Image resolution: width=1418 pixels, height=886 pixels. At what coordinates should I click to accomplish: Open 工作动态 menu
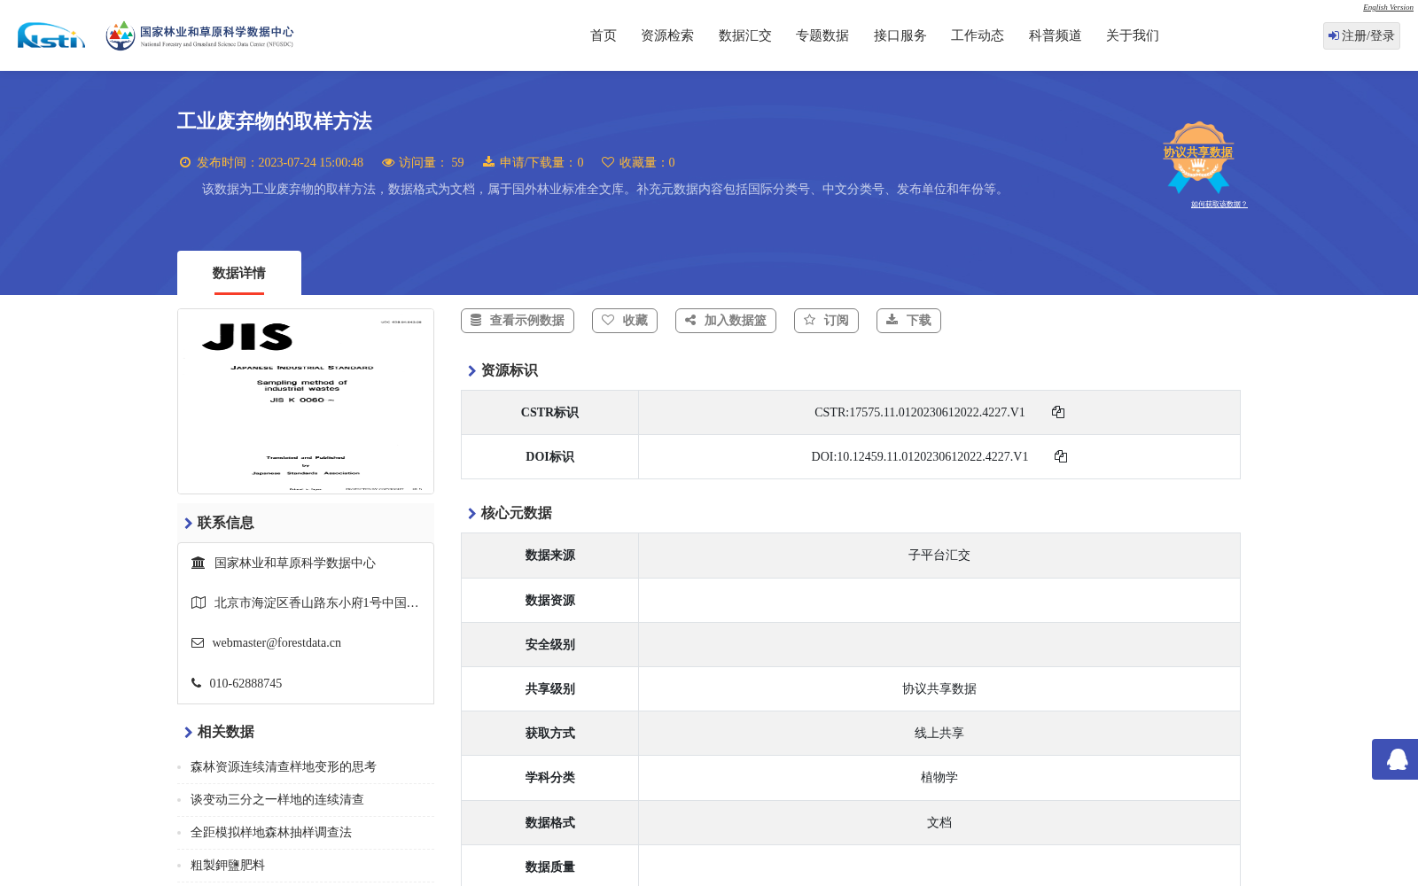click(978, 35)
